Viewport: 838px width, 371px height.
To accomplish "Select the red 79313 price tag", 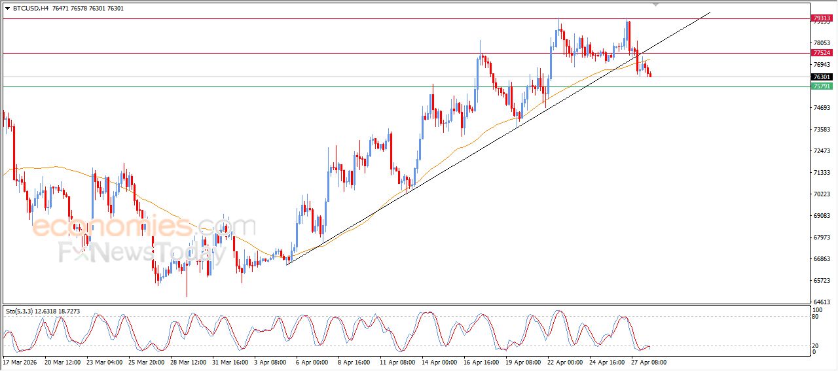I will (x=821, y=18).
